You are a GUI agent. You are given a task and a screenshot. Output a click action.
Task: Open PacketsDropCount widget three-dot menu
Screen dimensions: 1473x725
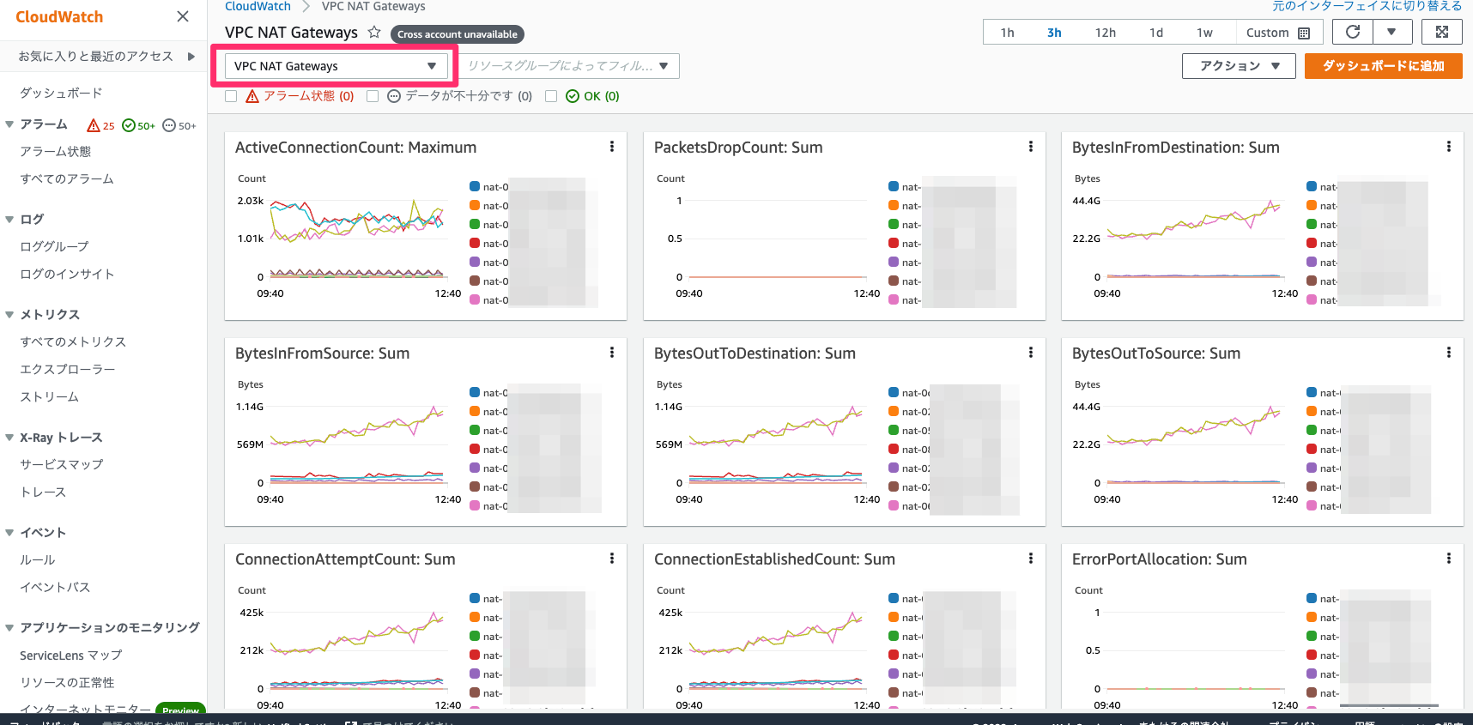pos(1031,147)
